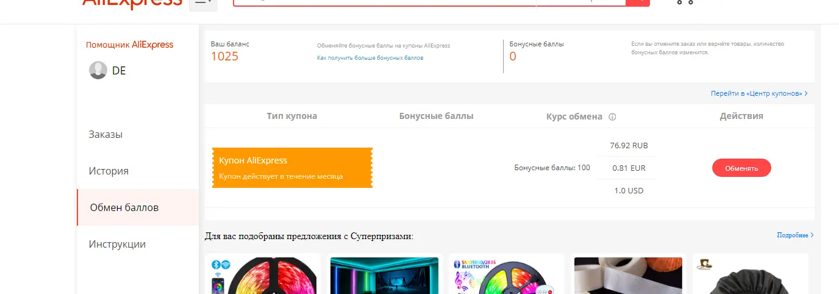Click Помощник AliExpress heading link
Screen dimensions: 839x294
(129, 45)
